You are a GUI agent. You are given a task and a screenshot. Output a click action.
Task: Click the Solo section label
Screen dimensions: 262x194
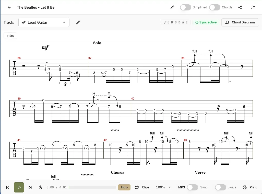tap(97, 43)
